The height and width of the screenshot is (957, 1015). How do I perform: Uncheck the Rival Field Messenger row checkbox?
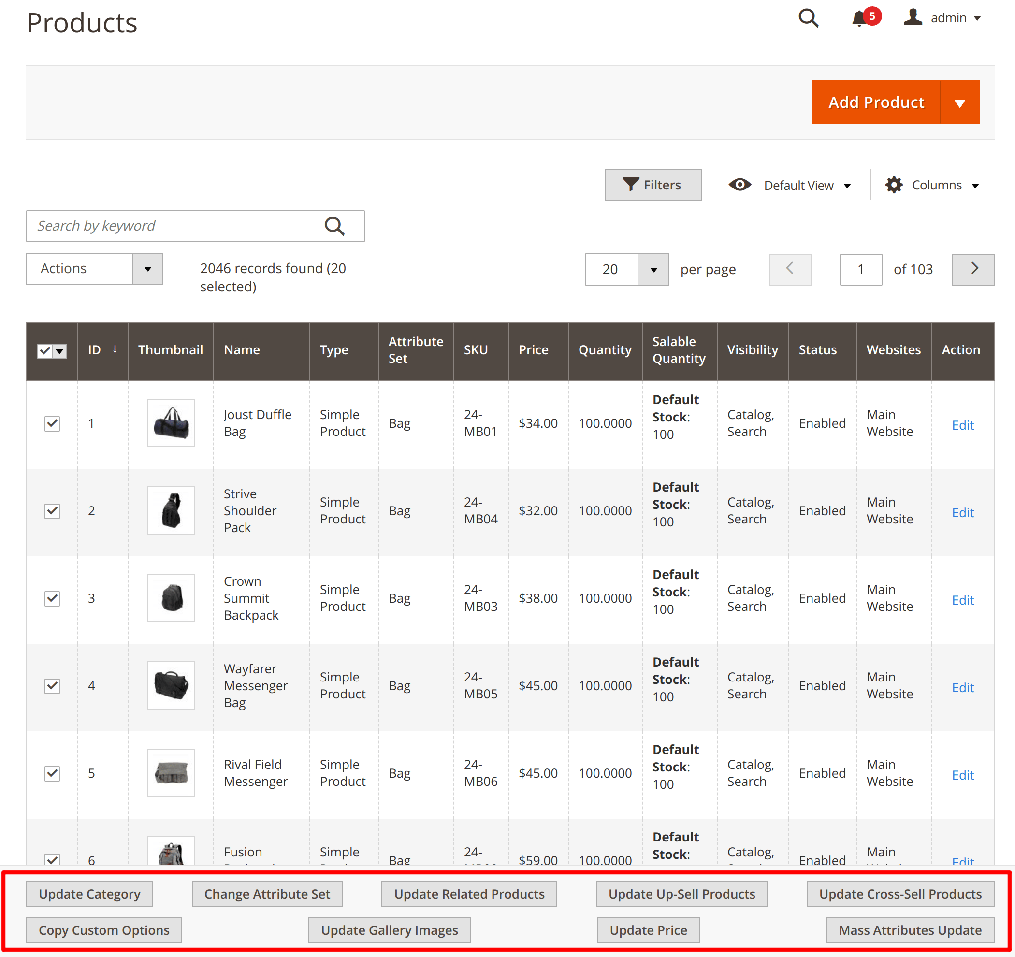click(52, 773)
